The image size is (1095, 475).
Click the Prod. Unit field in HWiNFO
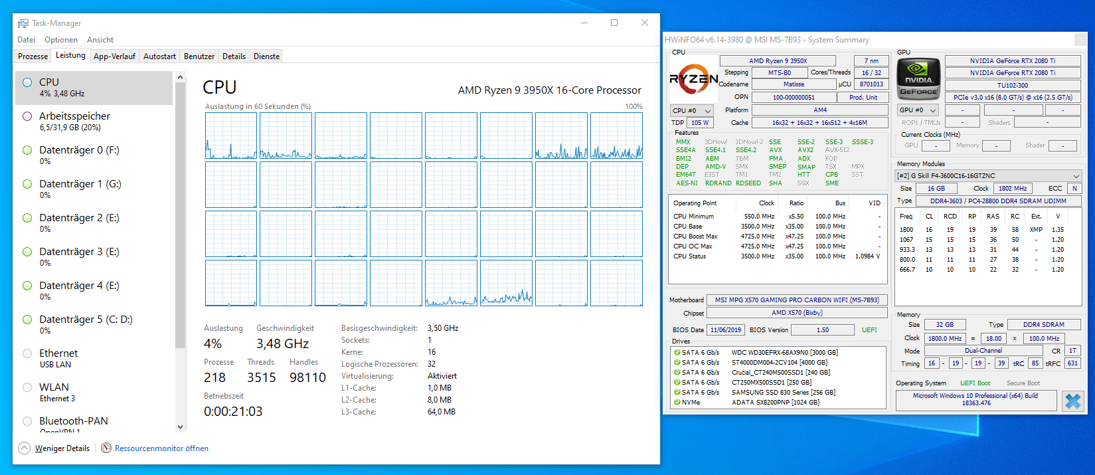point(863,97)
